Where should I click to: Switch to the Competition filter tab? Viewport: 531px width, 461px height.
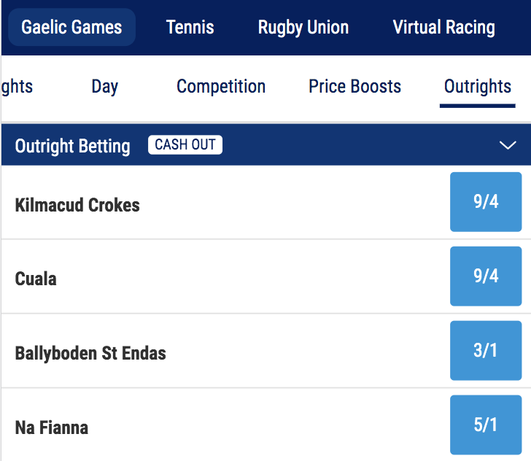pos(221,87)
